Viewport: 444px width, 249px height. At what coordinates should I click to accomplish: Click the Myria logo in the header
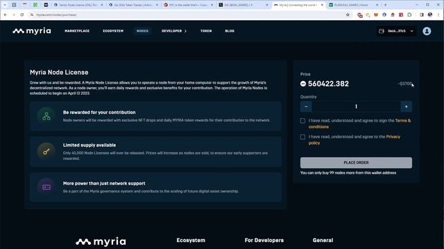(x=32, y=30)
